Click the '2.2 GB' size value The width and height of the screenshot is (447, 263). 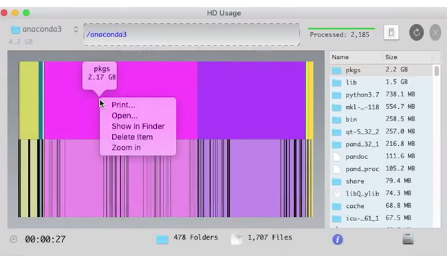(x=397, y=70)
